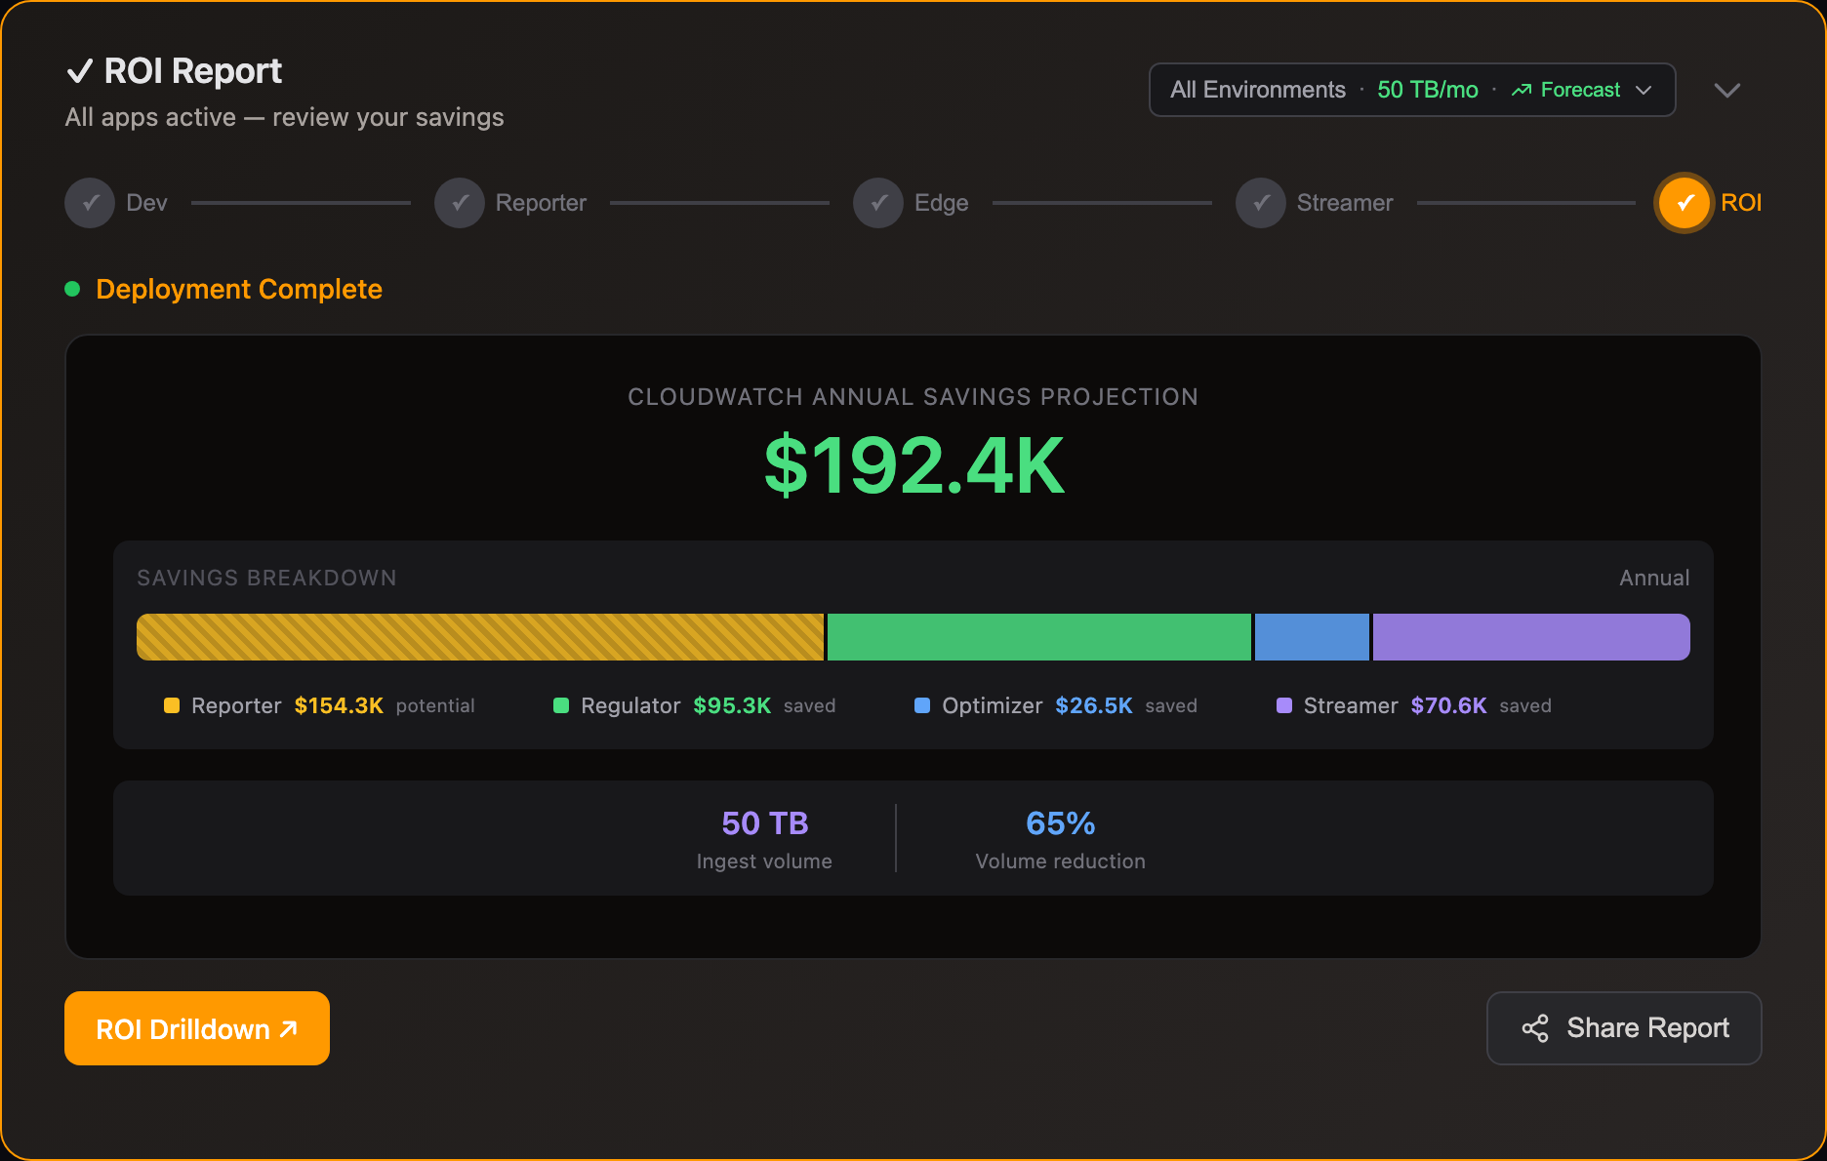Image resolution: width=1827 pixels, height=1161 pixels.
Task: Click the Streamer pipeline step icon
Action: (1260, 202)
